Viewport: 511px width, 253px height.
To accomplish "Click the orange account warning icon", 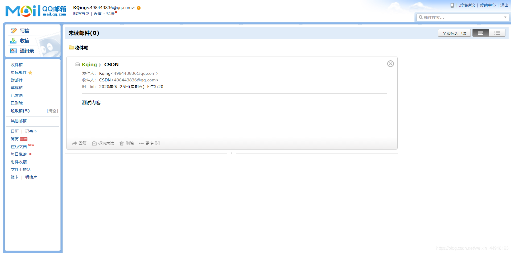I will click(139, 8).
